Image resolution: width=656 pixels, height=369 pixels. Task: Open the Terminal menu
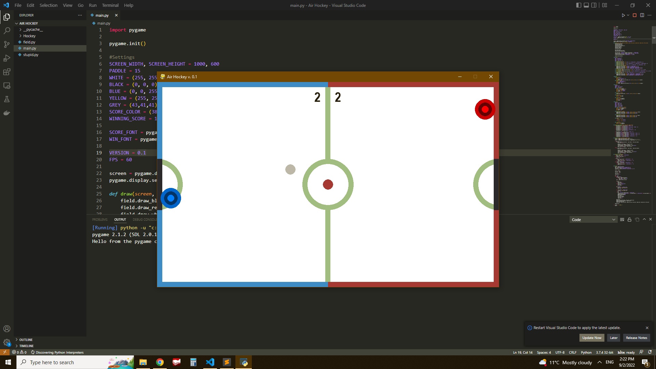click(110, 5)
